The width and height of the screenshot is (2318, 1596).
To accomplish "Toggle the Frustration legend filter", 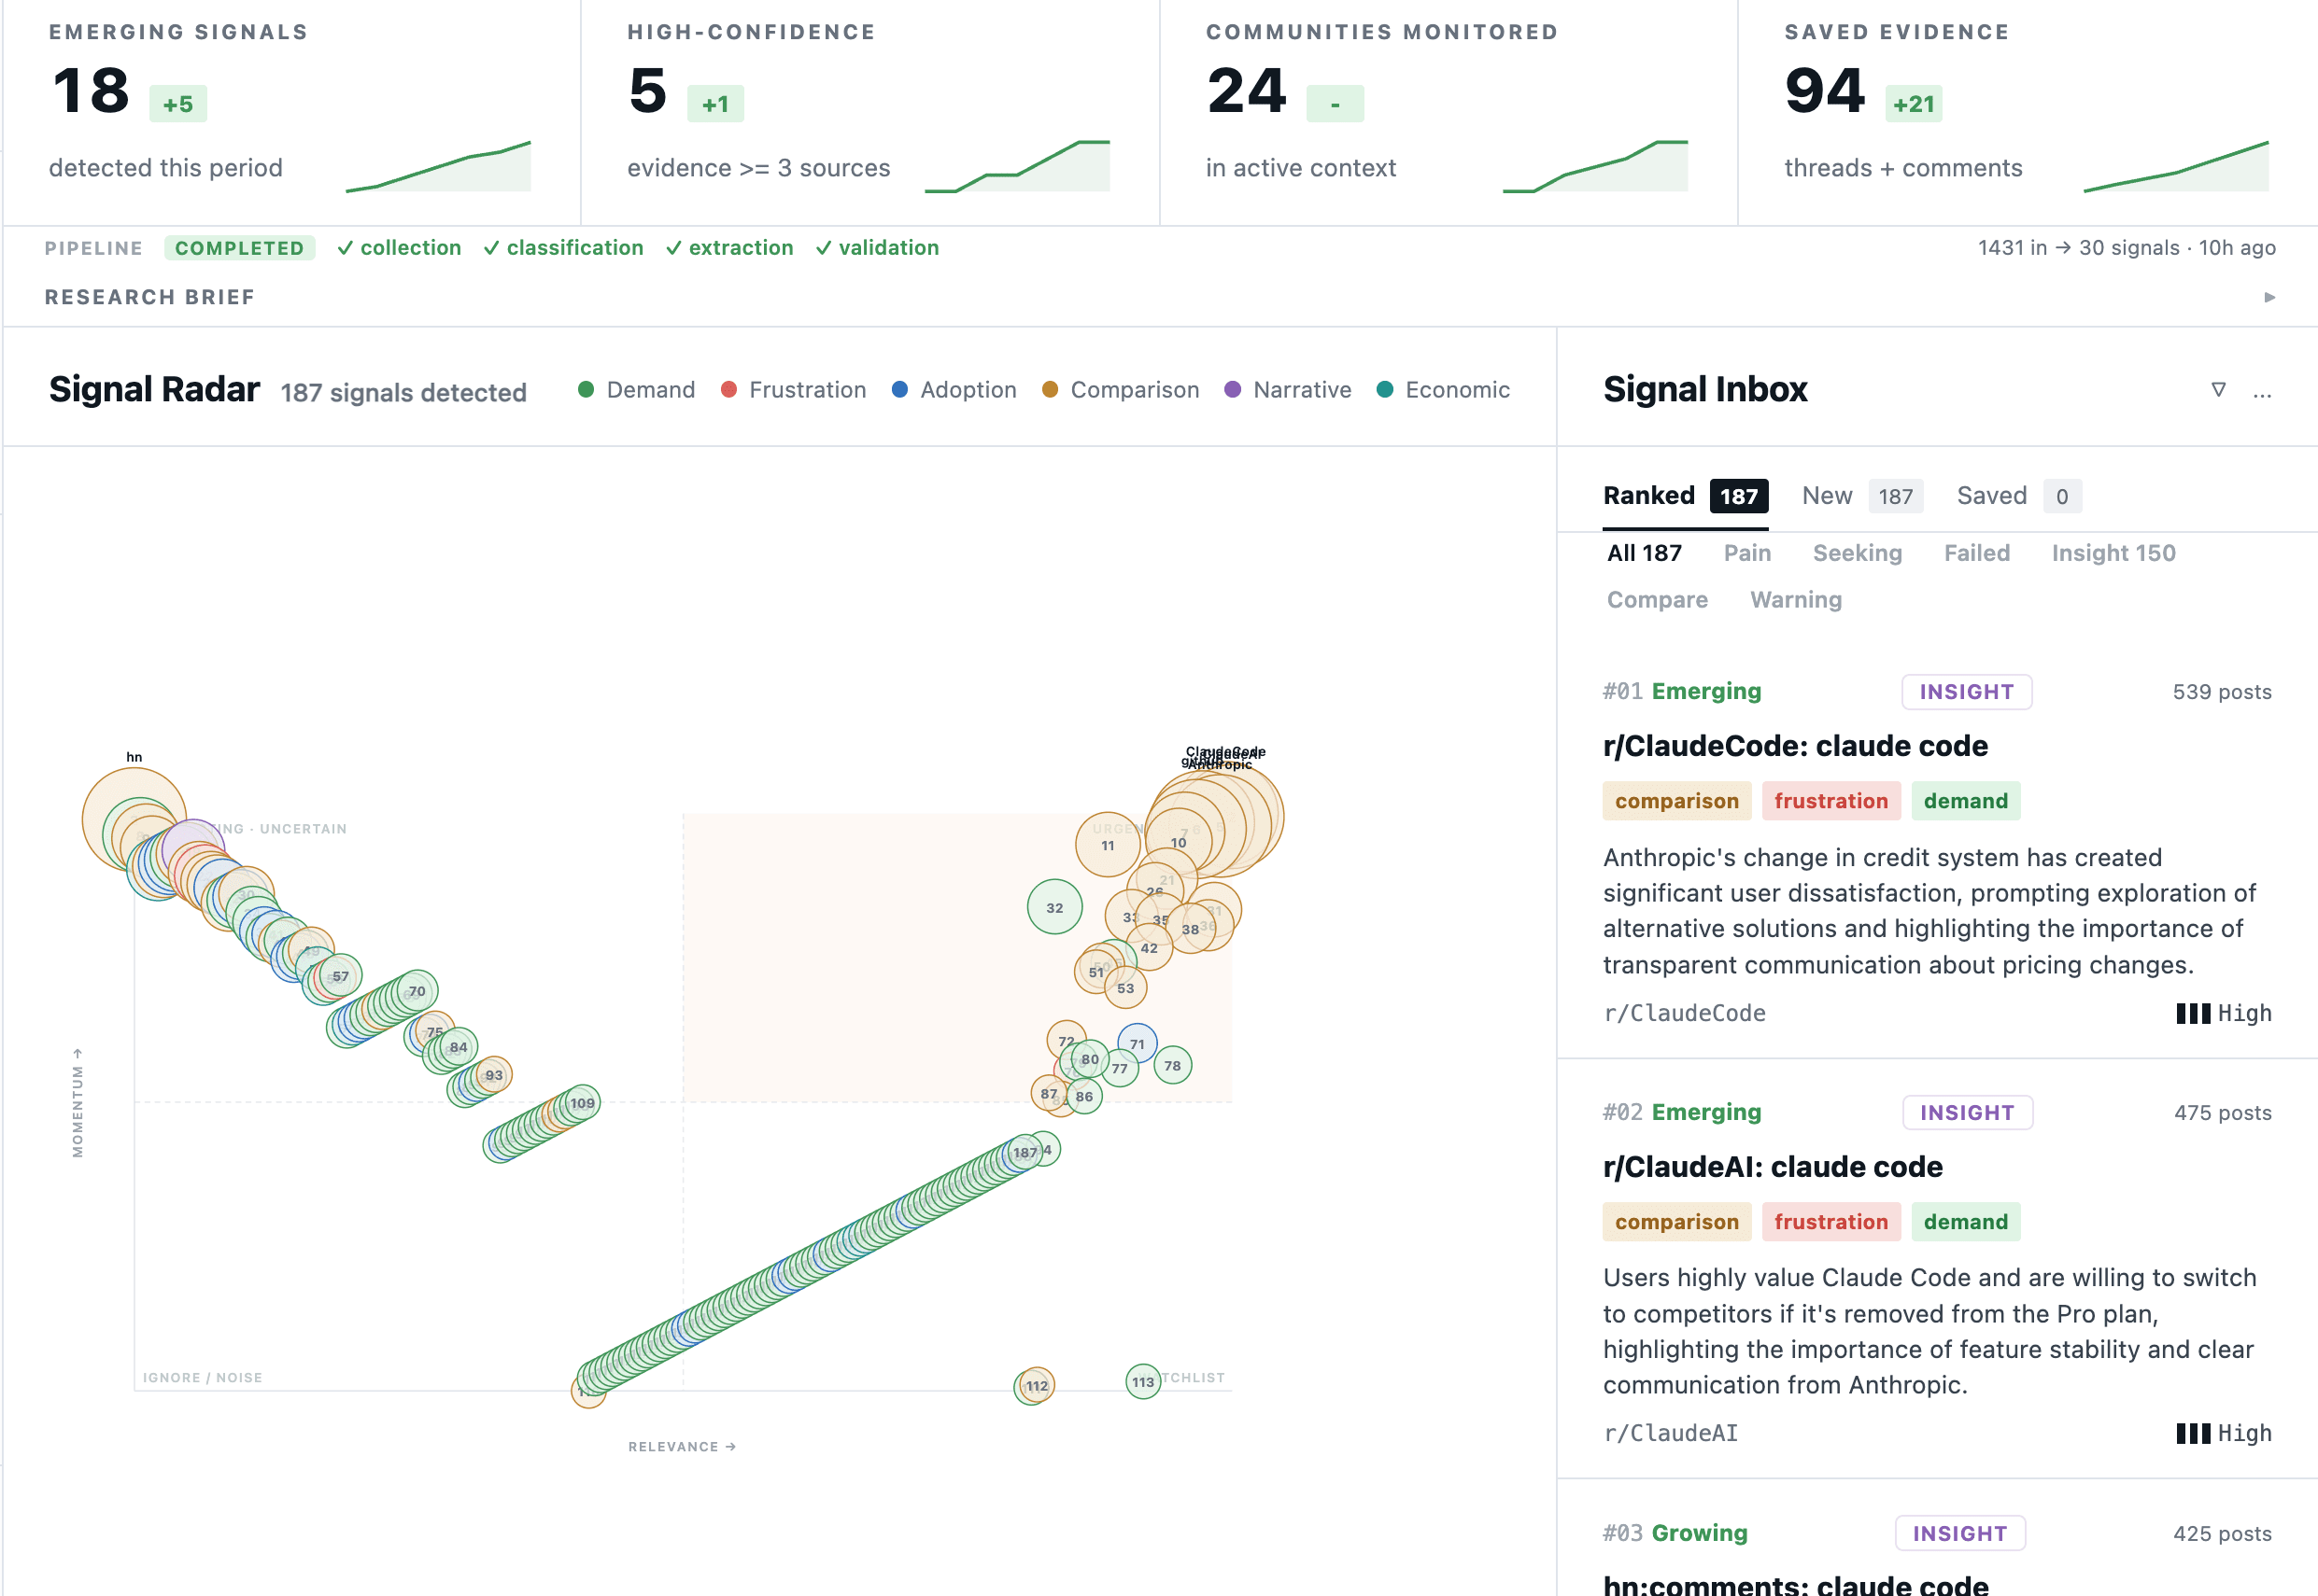I will (793, 390).
